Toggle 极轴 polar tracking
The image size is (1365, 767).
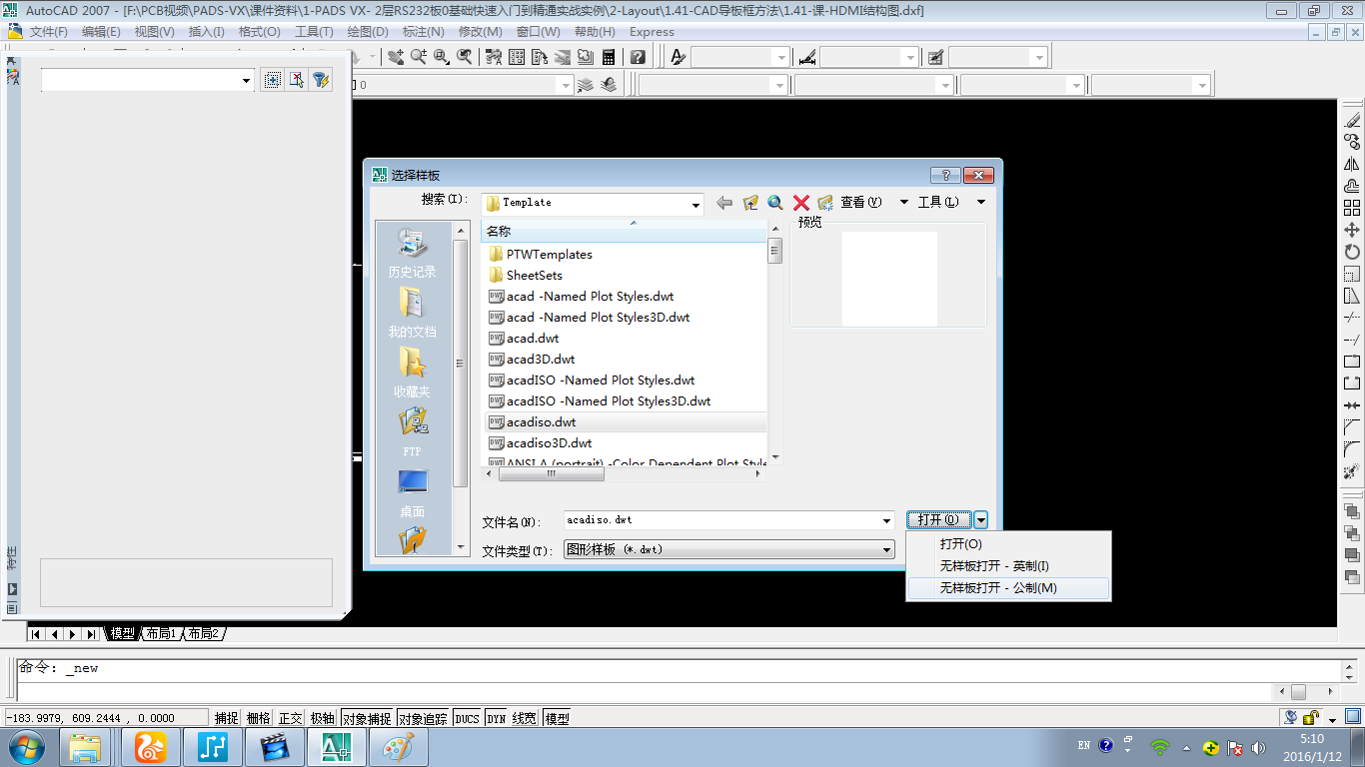click(322, 718)
